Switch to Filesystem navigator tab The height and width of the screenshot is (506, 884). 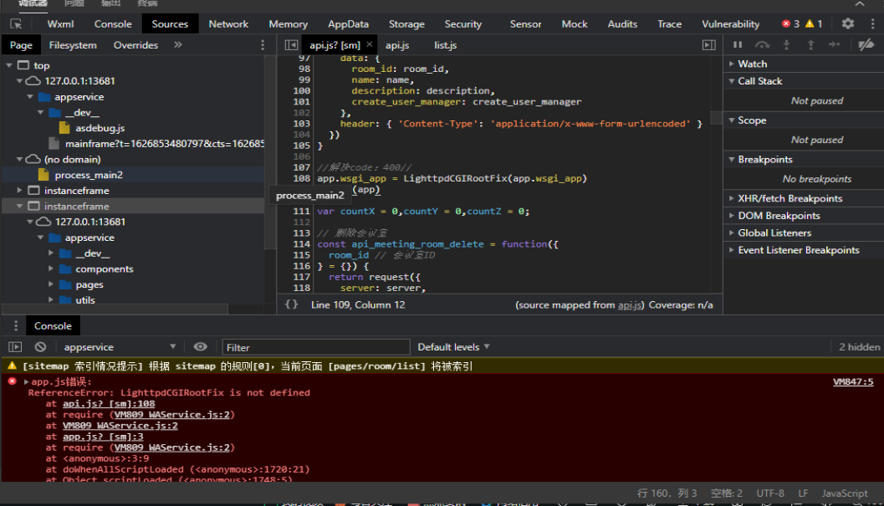click(73, 45)
